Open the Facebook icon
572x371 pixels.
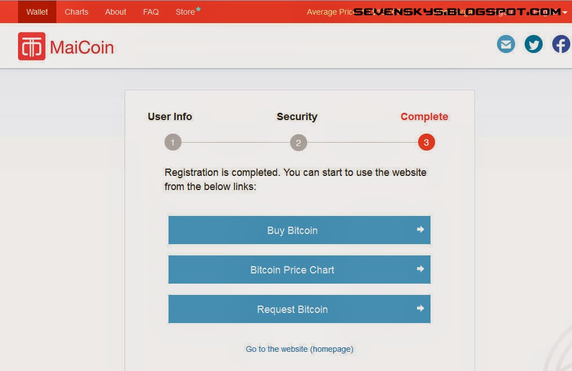tap(561, 44)
